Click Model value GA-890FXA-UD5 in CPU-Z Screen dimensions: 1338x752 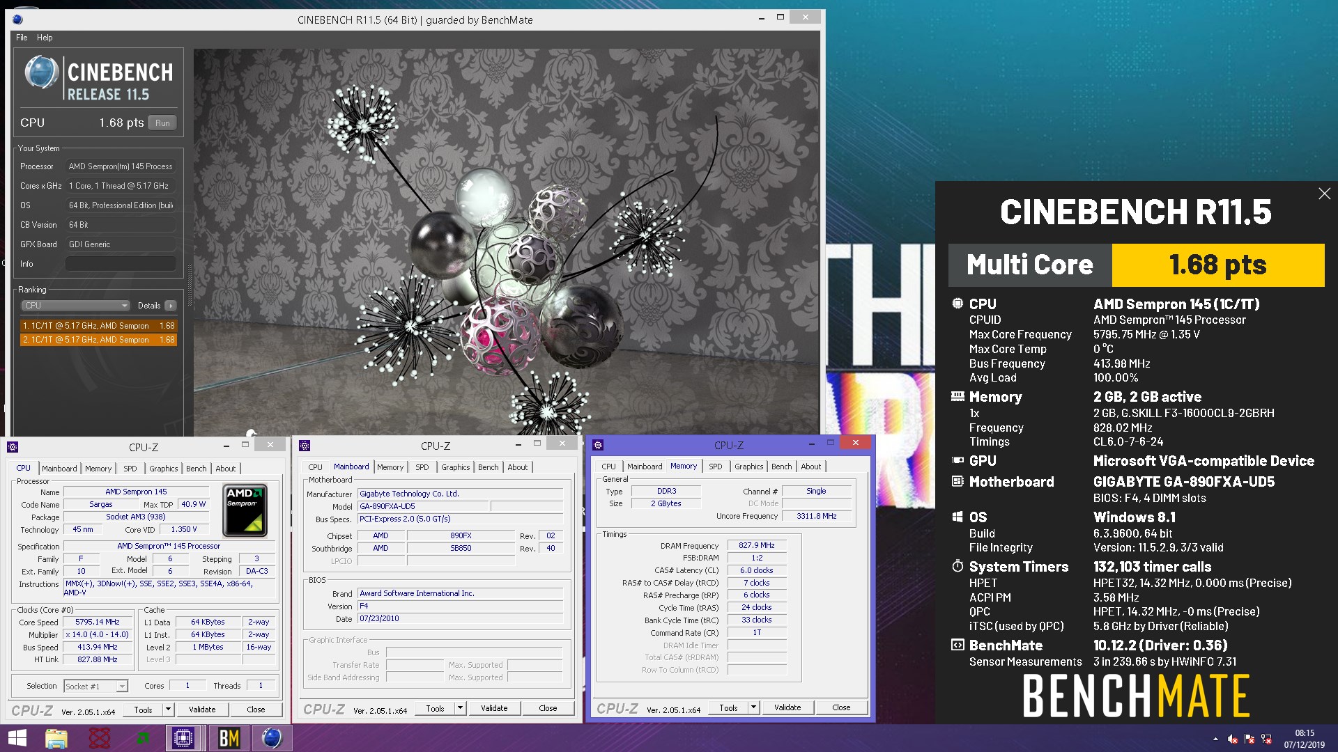[424, 506]
